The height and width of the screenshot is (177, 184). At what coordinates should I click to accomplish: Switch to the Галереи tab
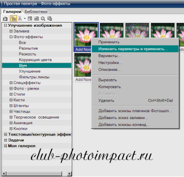point(12,11)
